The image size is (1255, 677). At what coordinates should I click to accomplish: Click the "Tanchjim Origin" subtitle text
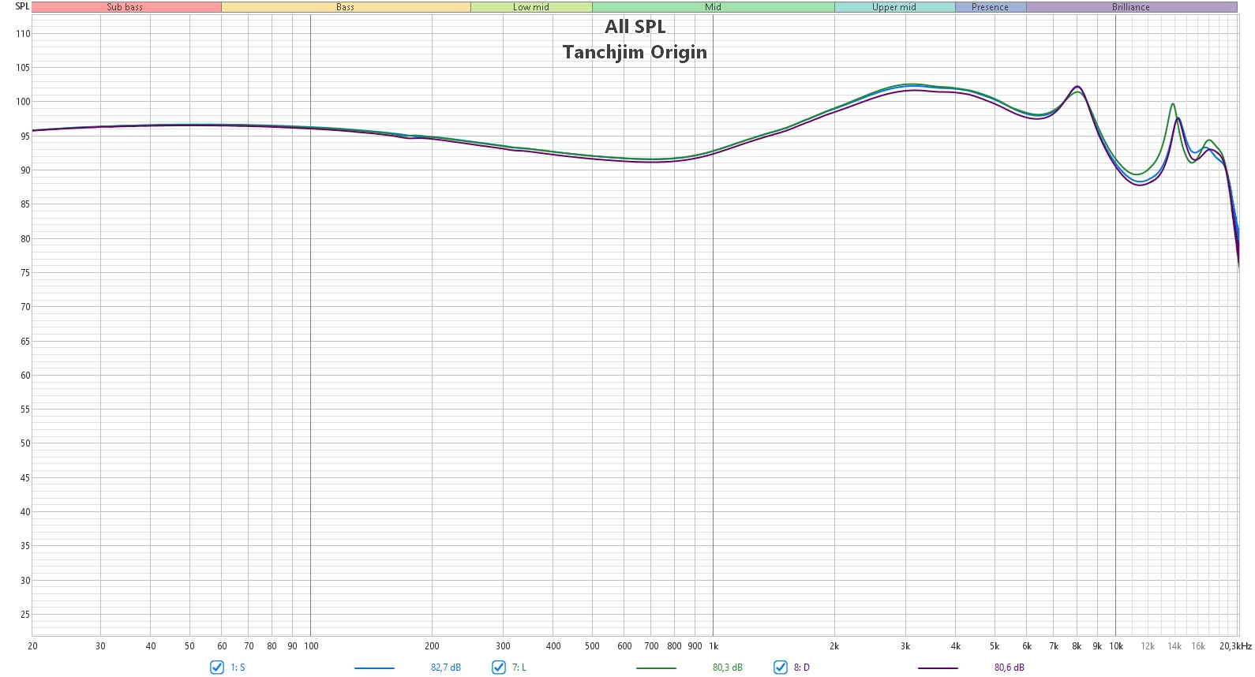(x=635, y=52)
